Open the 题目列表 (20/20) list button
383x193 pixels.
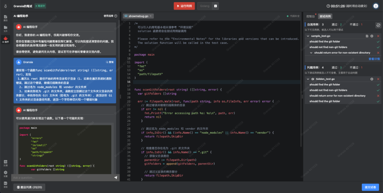coord(29,187)
